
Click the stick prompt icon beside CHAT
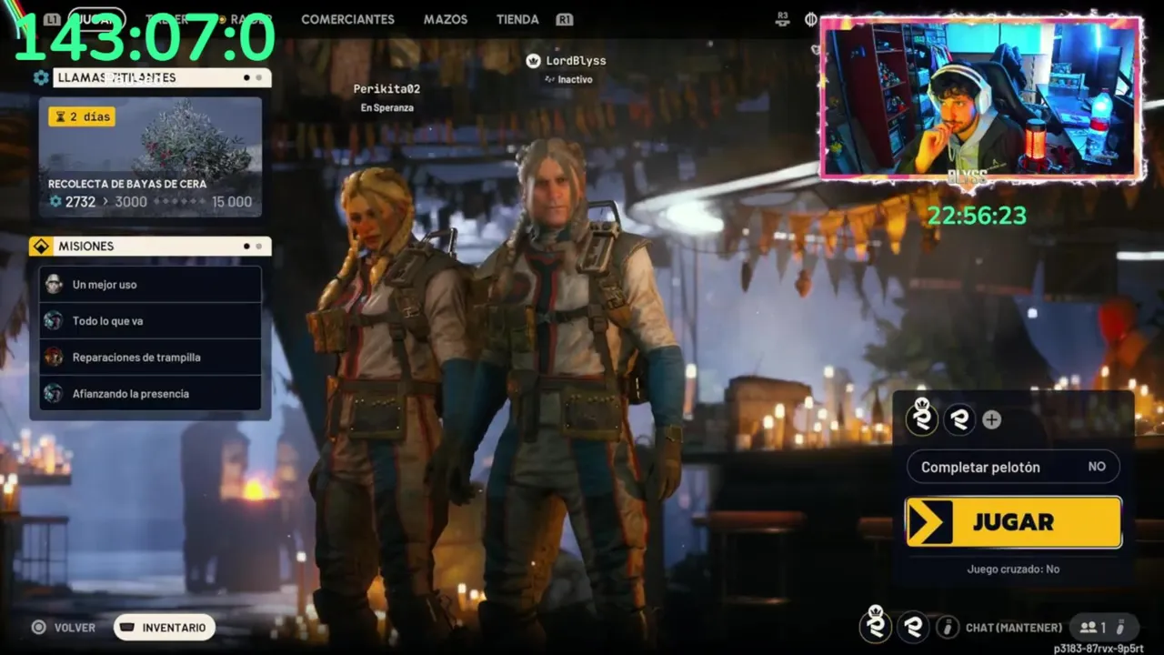(x=948, y=627)
